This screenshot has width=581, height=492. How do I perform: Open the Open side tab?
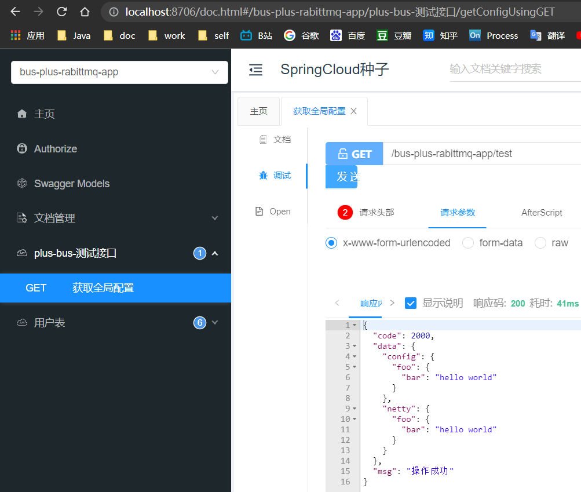click(x=273, y=212)
